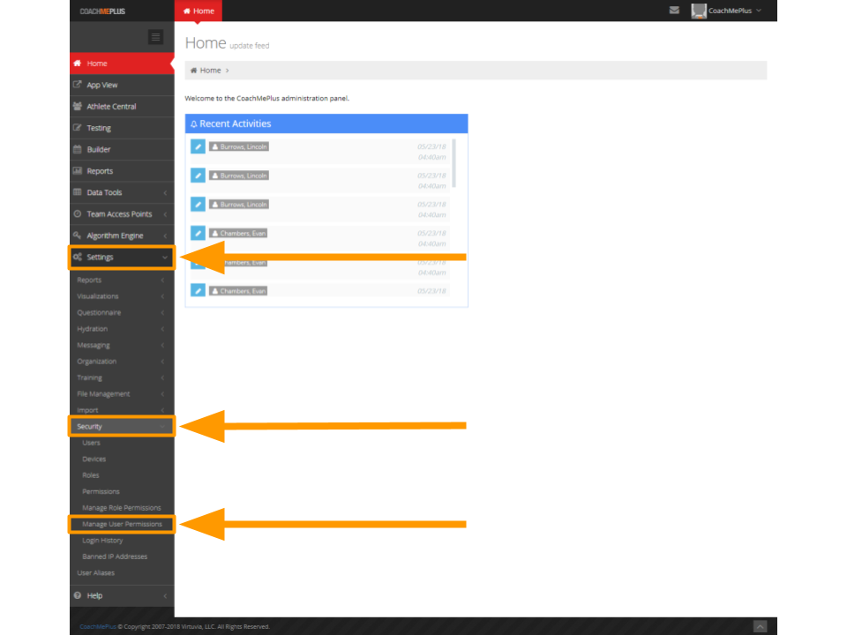Image resolution: width=847 pixels, height=635 pixels.
Task: Click the Testing sidebar icon
Action: [x=78, y=128]
